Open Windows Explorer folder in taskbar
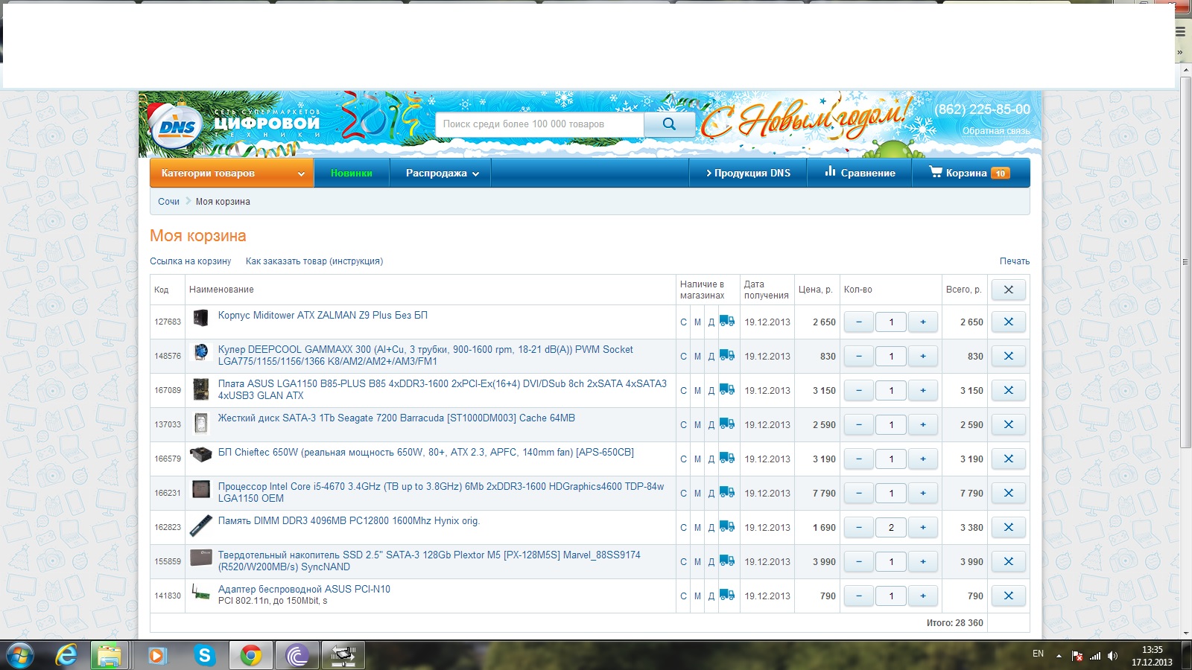Image resolution: width=1192 pixels, height=670 pixels. [110, 655]
